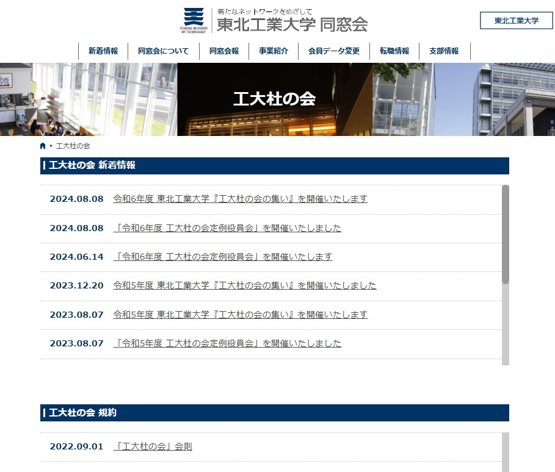Open the 会員データ変更 menu item
This screenshot has height=472, width=555.
(334, 51)
